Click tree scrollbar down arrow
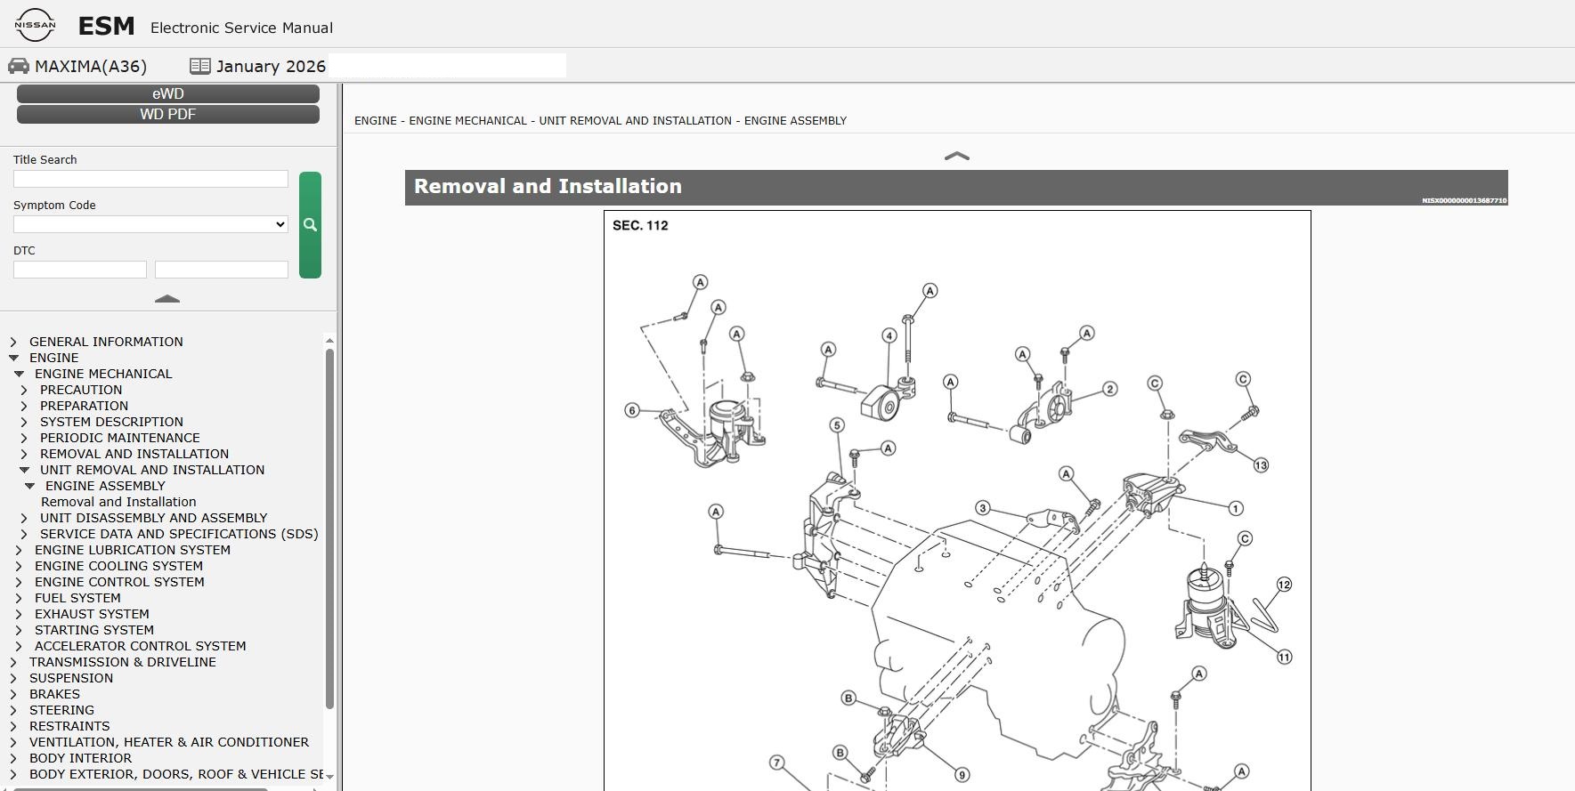 pos(329,777)
